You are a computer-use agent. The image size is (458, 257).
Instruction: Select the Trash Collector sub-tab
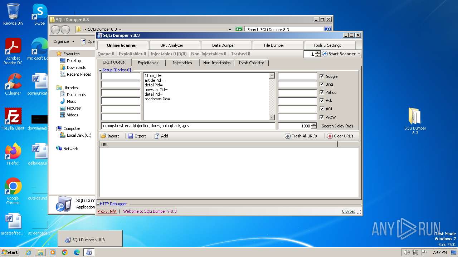251,63
